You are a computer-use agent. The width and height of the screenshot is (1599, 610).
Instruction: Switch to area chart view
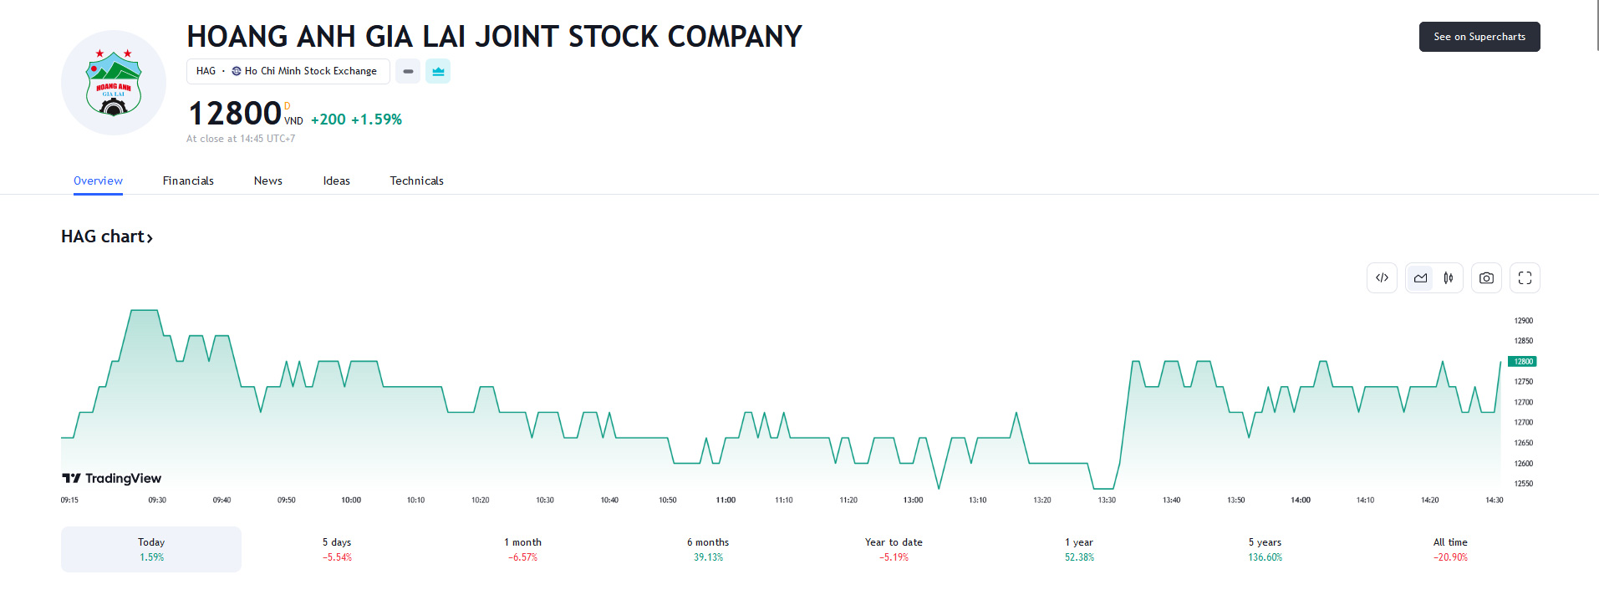(1420, 278)
